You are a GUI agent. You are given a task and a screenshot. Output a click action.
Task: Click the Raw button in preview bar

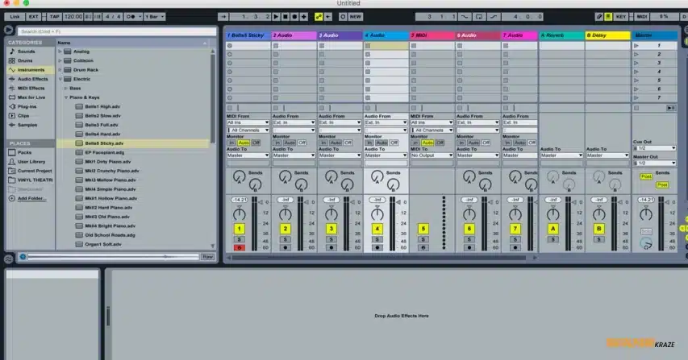(207, 257)
